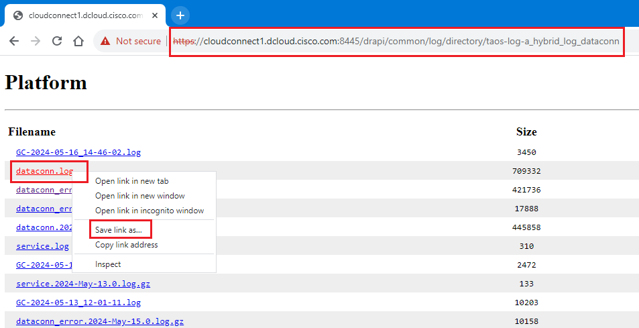639x328 pixels.
Task: Click the size value 709332
Action: 526,171
